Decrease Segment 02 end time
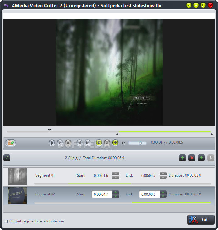Screen dimensions: 218x230 (x=163, y=196)
